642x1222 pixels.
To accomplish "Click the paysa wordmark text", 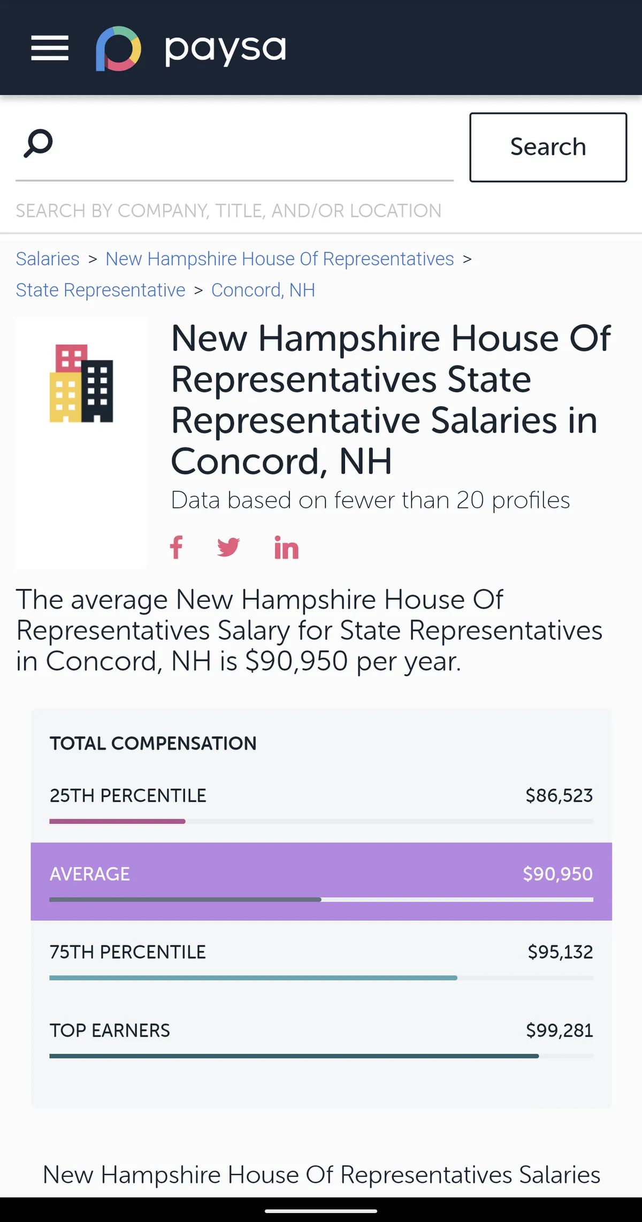I will point(225,49).
